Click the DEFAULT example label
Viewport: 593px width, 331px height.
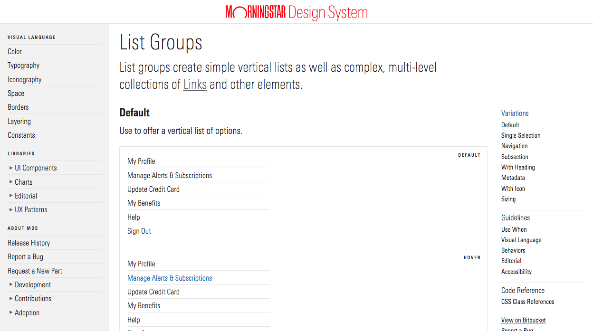click(x=469, y=155)
